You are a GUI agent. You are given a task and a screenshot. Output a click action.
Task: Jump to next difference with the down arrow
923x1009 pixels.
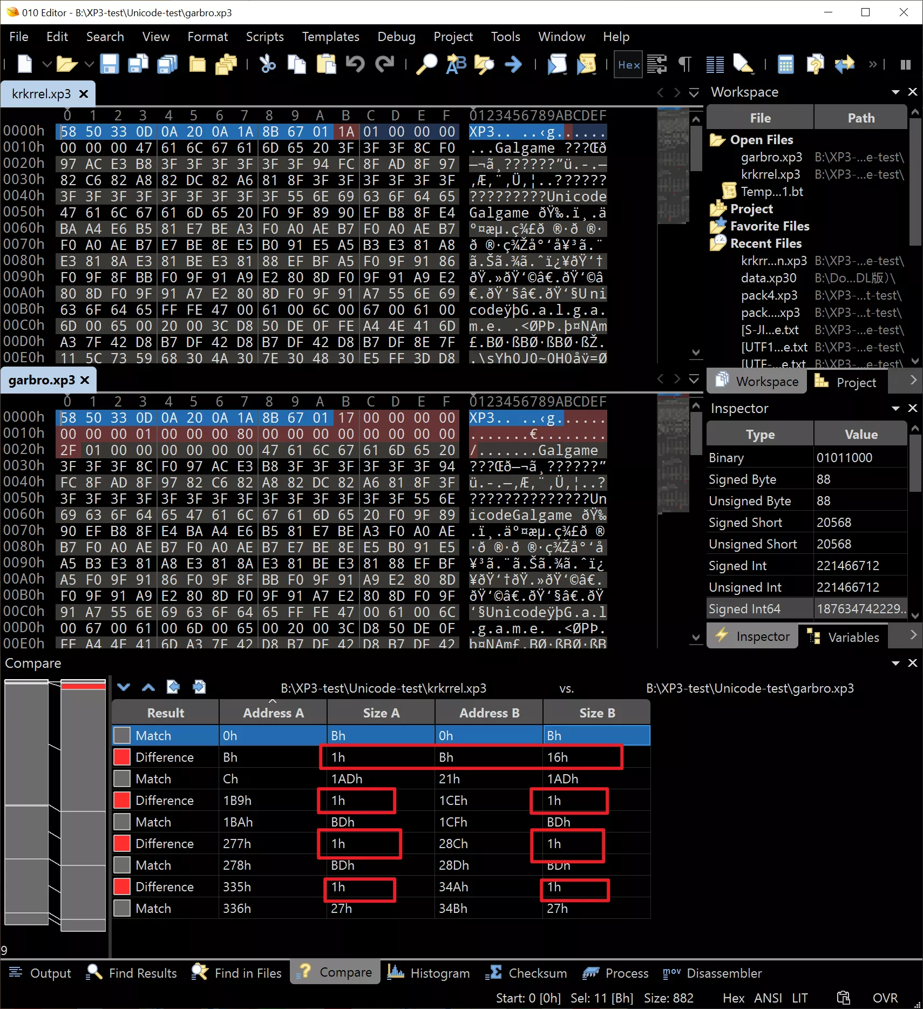(124, 687)
